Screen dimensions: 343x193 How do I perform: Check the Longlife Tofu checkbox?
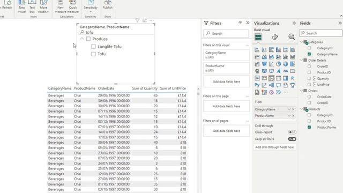[93, 47]
